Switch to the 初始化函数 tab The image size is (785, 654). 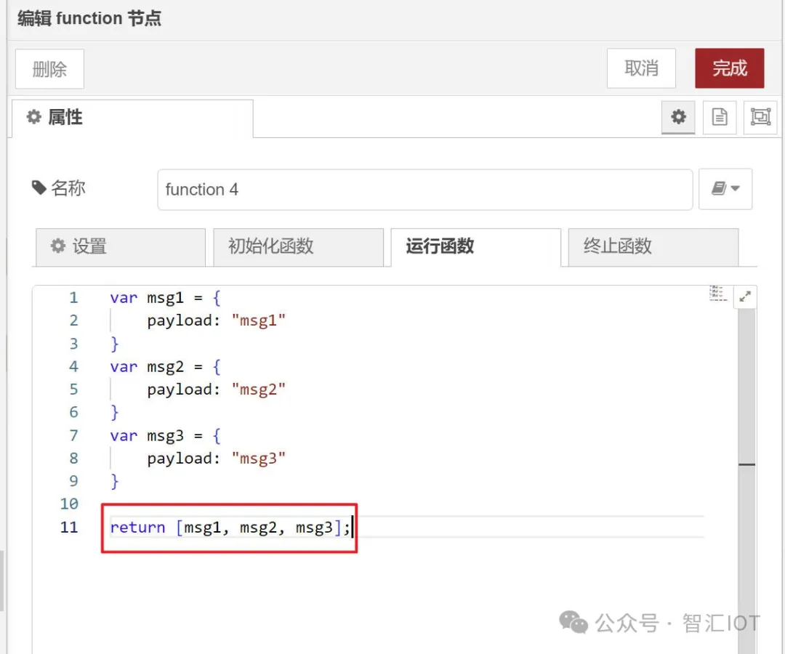pos(299,247)
